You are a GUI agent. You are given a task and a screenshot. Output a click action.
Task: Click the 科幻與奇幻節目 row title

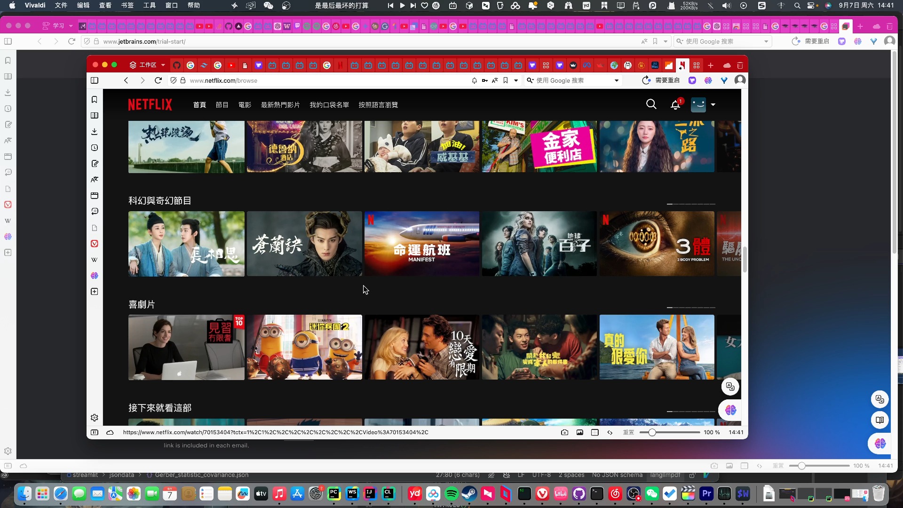(x=160, y=201)
